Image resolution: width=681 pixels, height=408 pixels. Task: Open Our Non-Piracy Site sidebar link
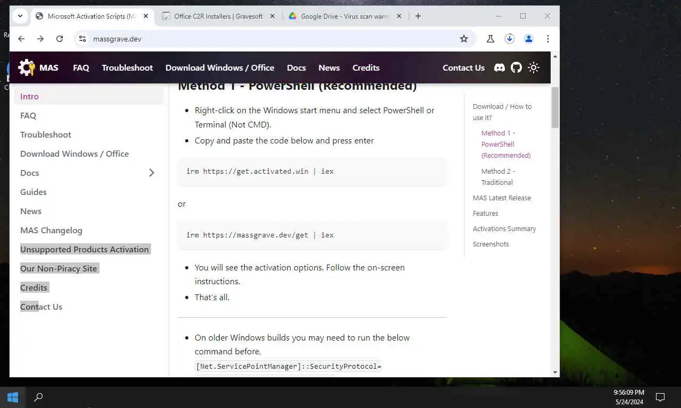(59, 268)
